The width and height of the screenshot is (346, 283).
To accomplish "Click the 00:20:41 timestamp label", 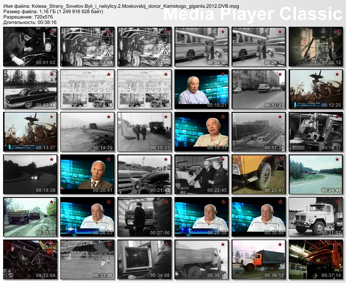I will click(102, 190).
